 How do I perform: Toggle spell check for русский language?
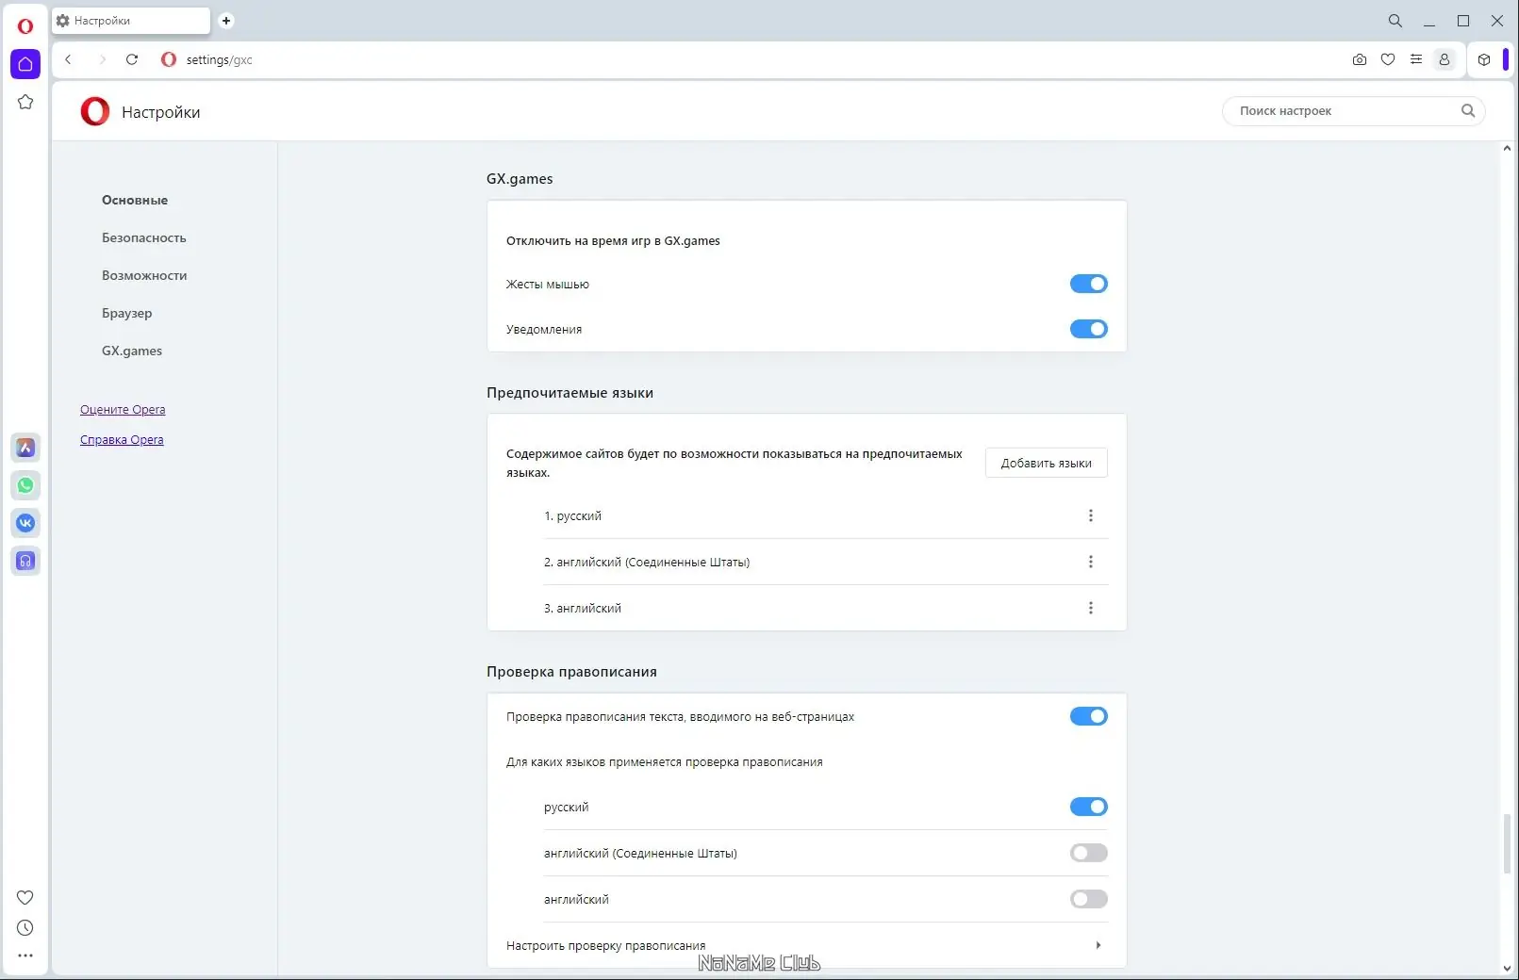tap(1088, 807)
